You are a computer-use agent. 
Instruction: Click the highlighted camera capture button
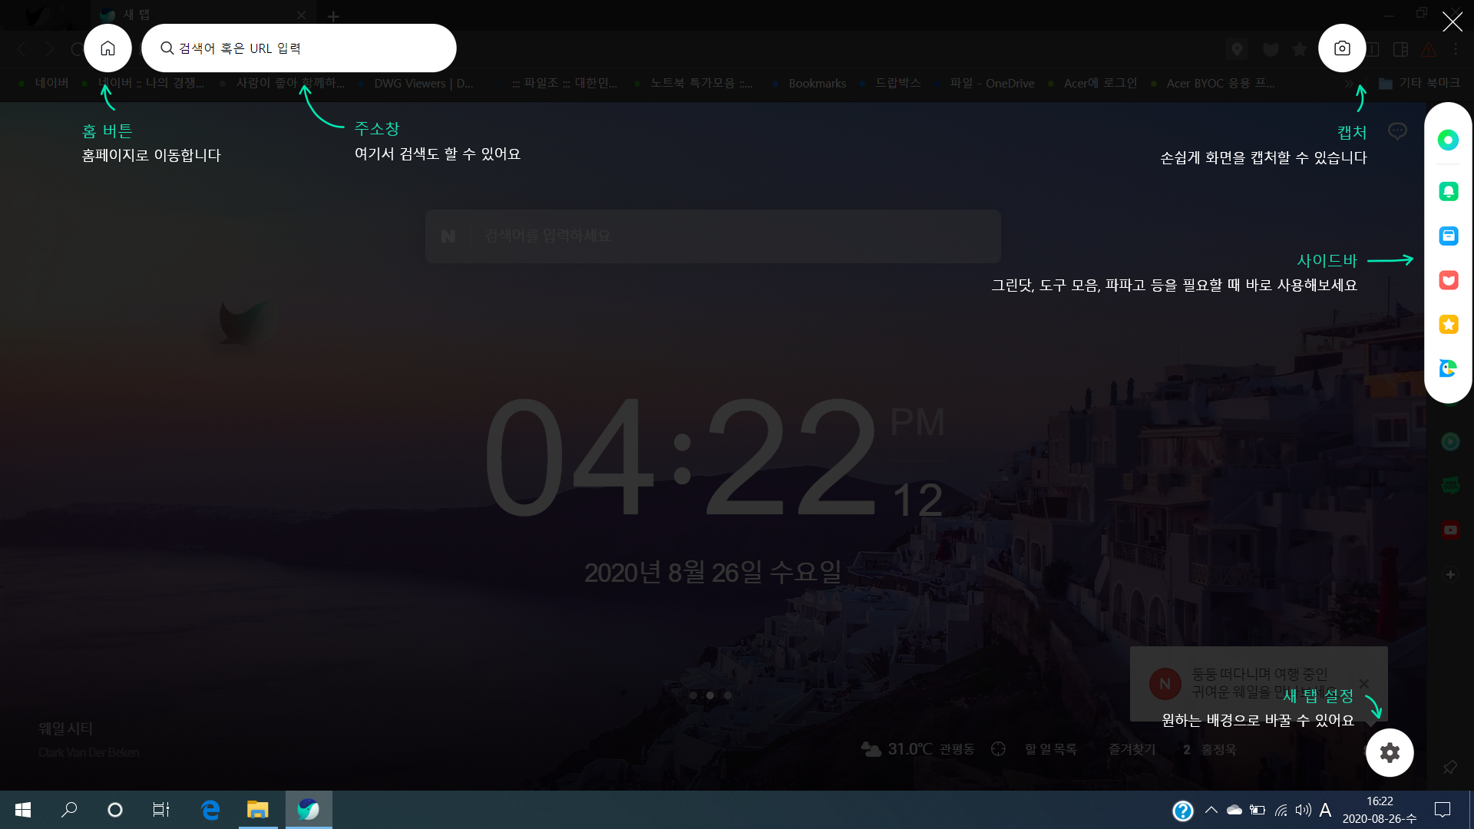(x=1341, y=48)
